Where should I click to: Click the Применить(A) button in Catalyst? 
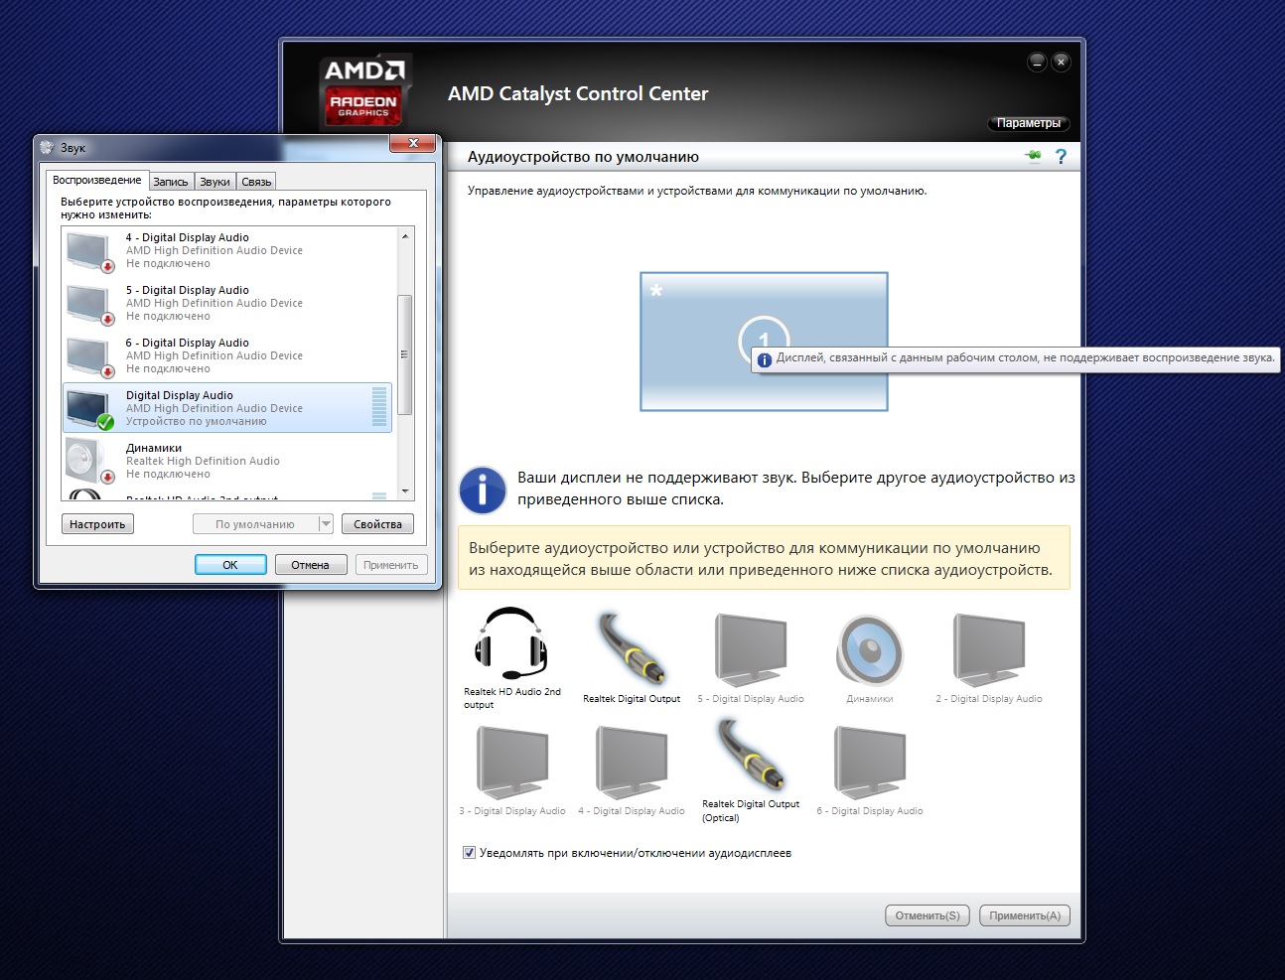(1025, 915)
